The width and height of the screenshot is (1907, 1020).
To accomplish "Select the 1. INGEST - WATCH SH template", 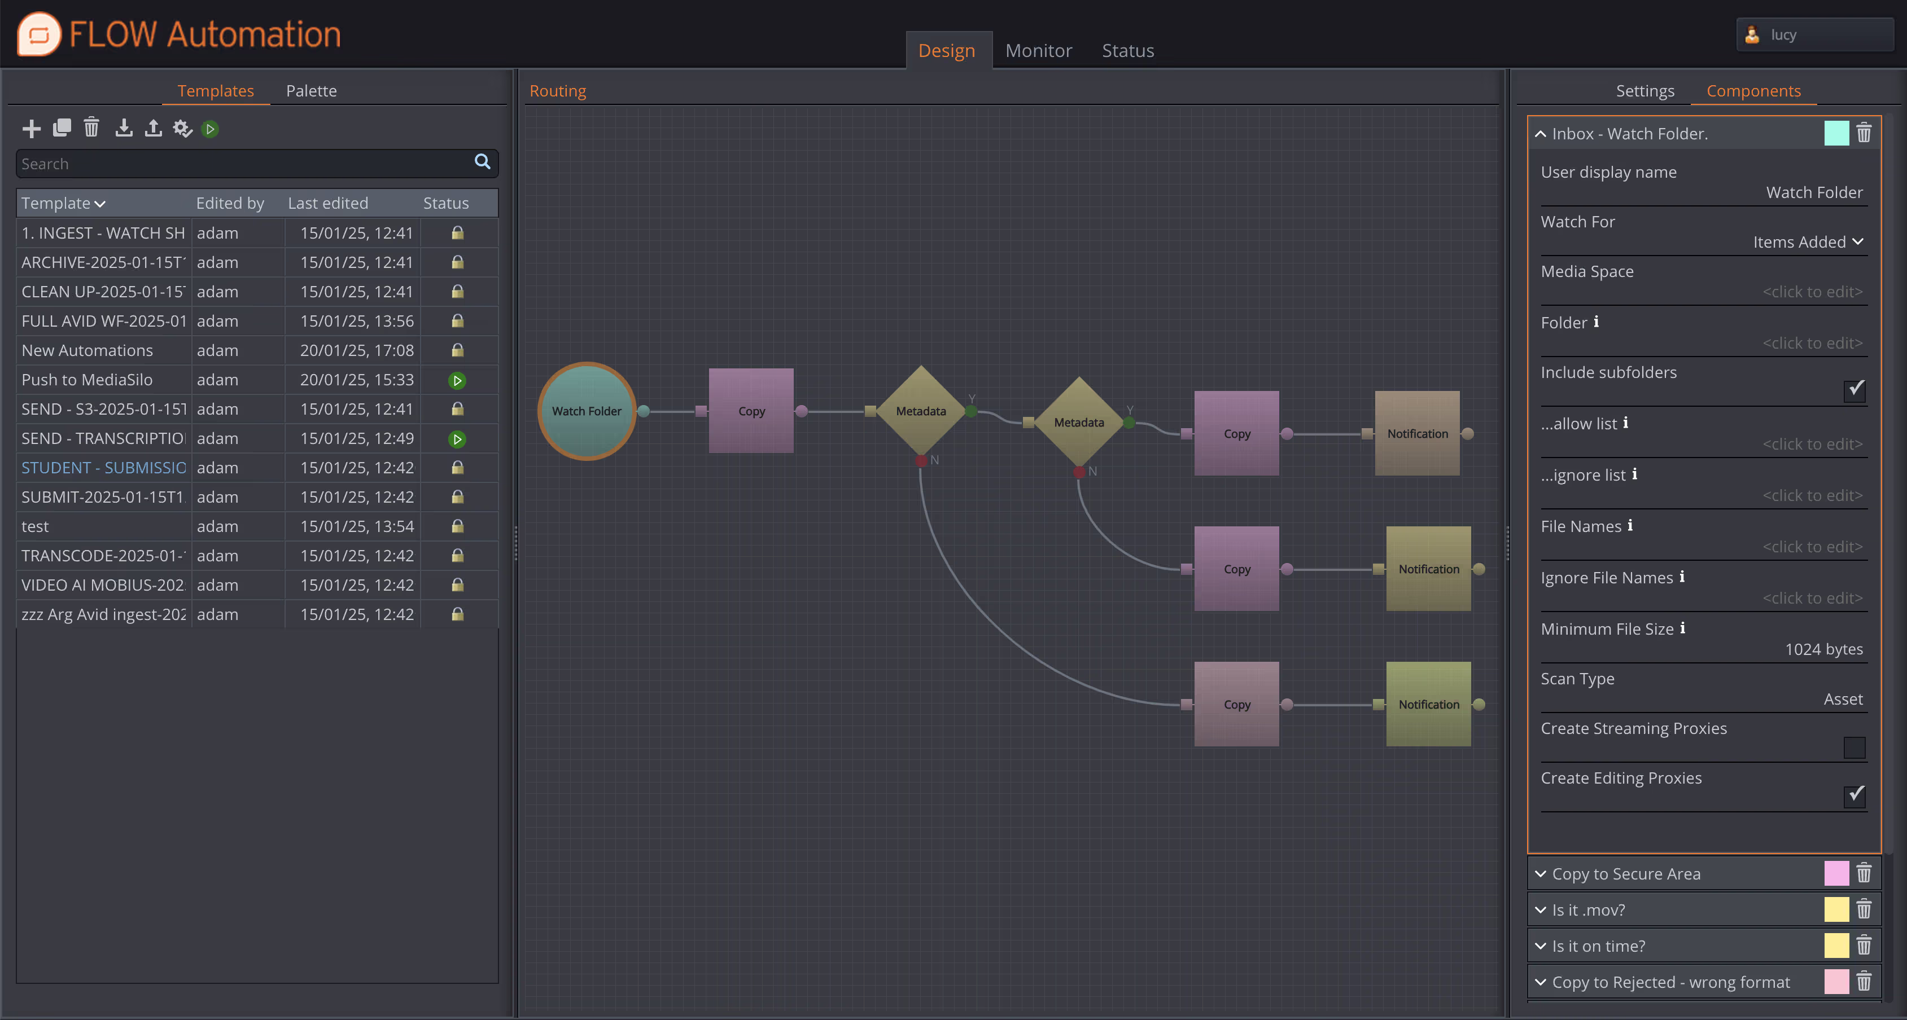I will [257, 233].
